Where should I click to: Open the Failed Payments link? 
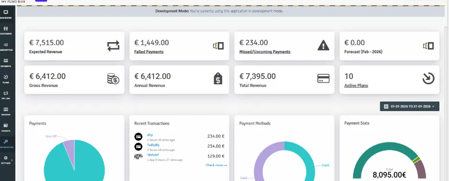click(149, 52)
